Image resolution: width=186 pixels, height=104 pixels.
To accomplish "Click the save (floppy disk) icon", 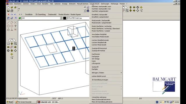I will click(x=8, y=11).
